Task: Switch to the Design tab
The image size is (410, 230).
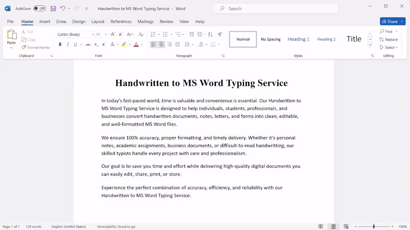Action: (x=79, y=22)
